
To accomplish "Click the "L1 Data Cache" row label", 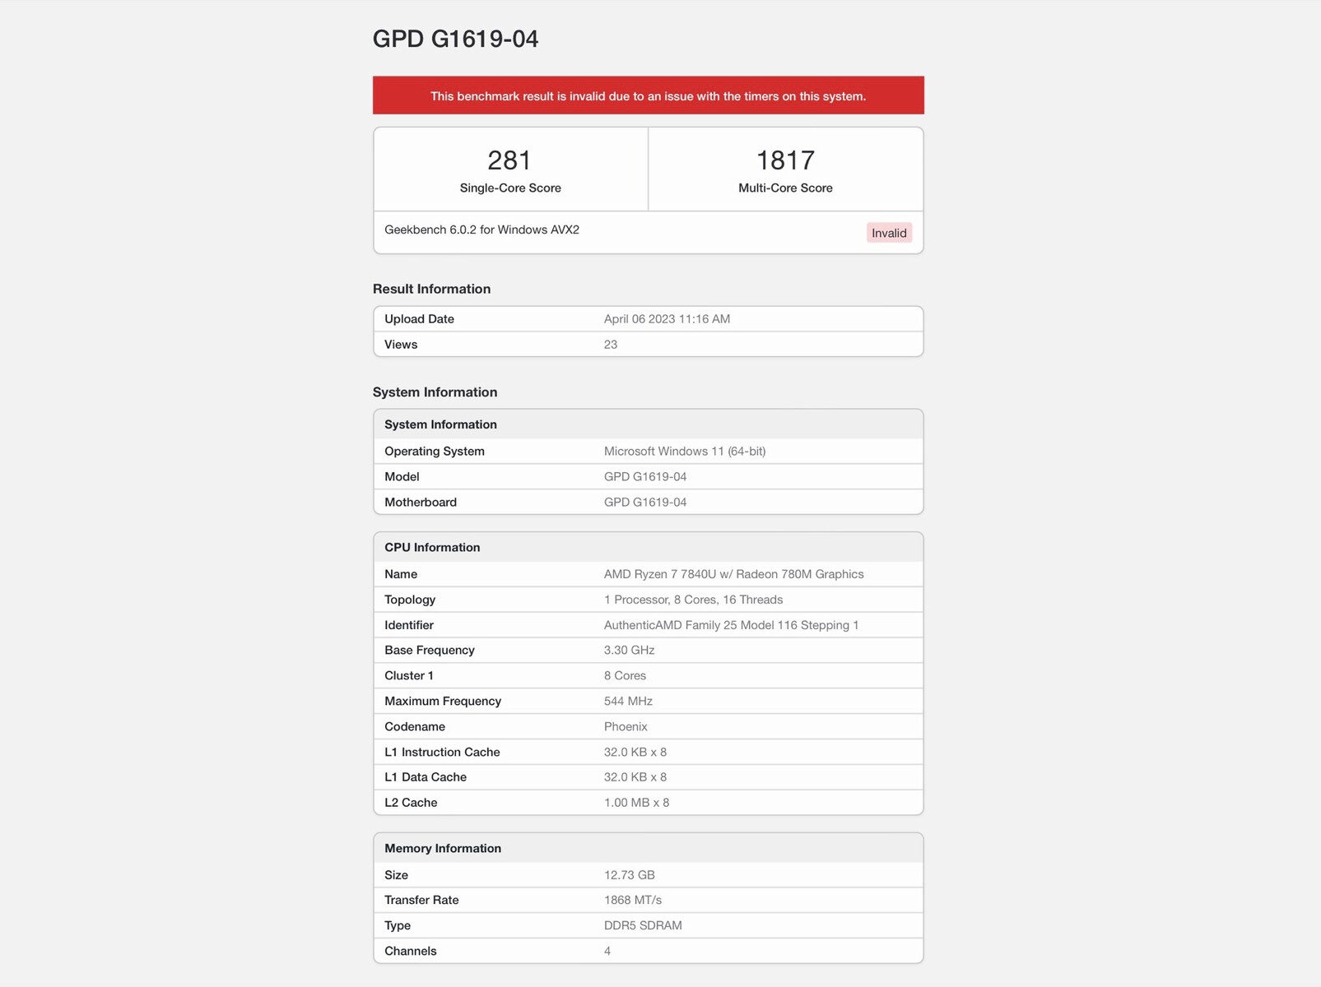I will (x=426, y=777).
